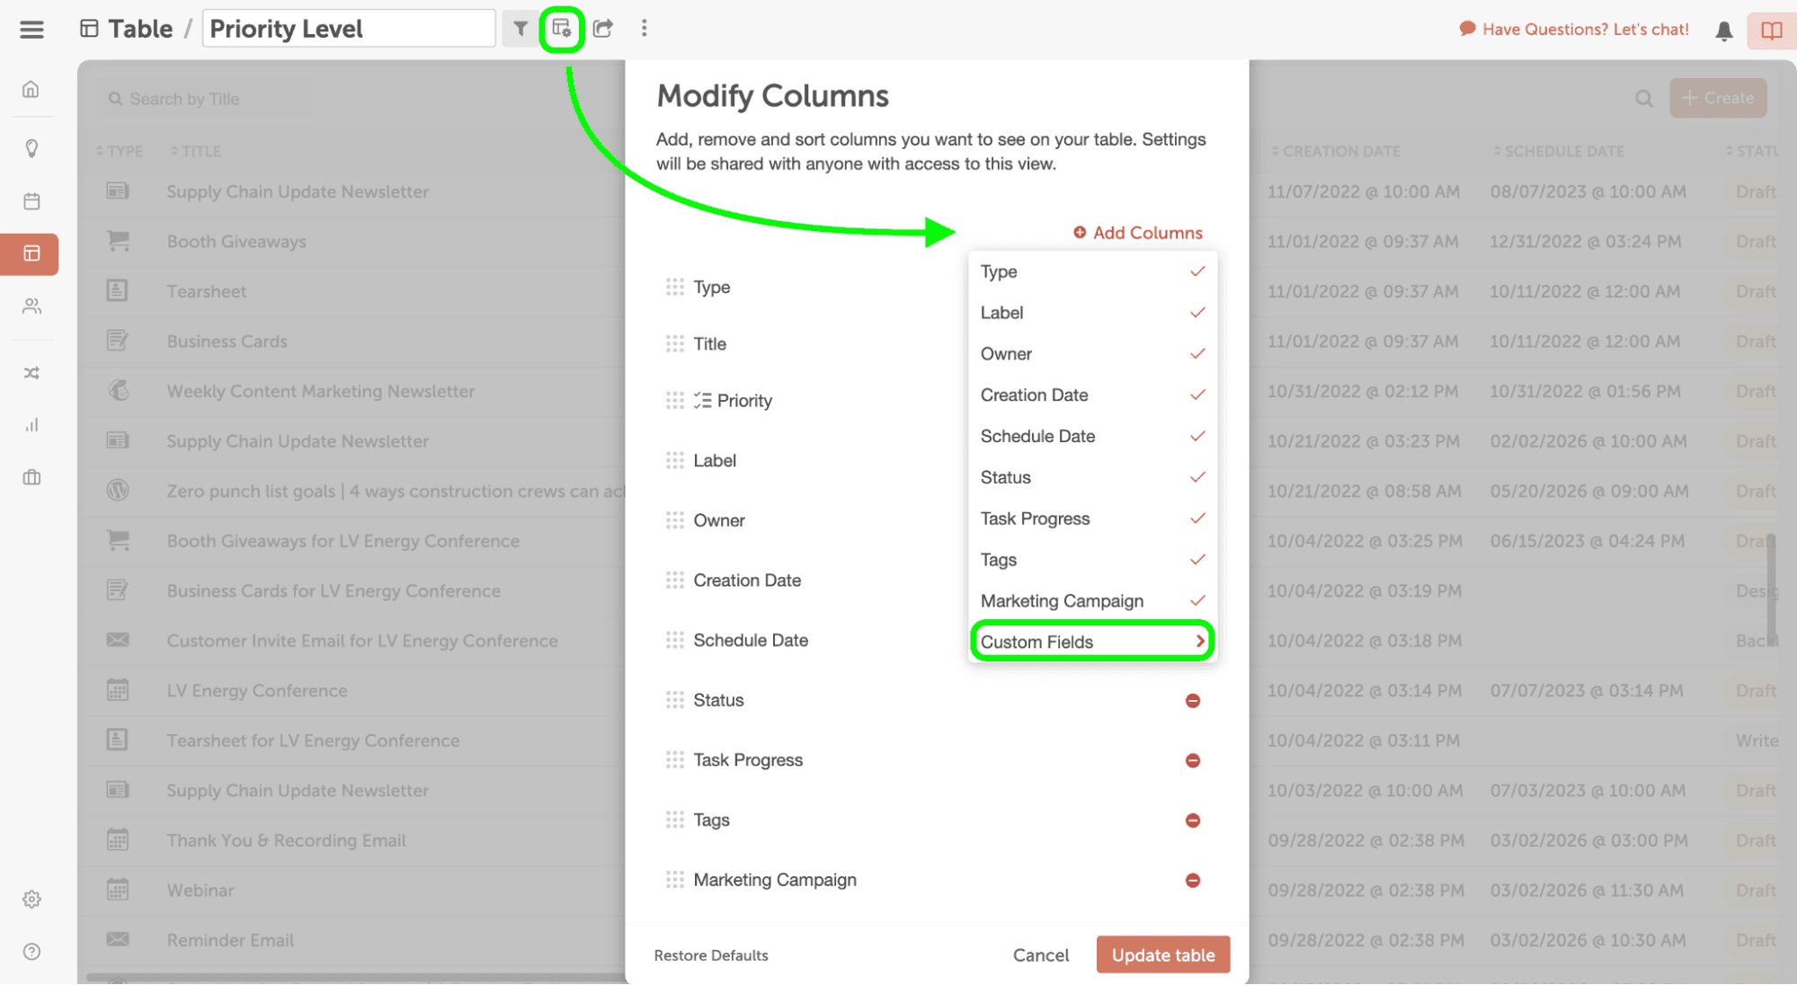Open the modify columns table settings icon

(562, 29)
